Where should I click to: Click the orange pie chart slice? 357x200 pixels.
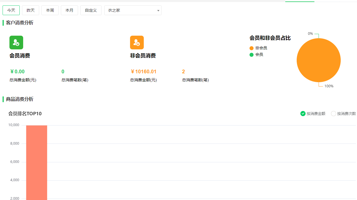(x=319, y=60)
